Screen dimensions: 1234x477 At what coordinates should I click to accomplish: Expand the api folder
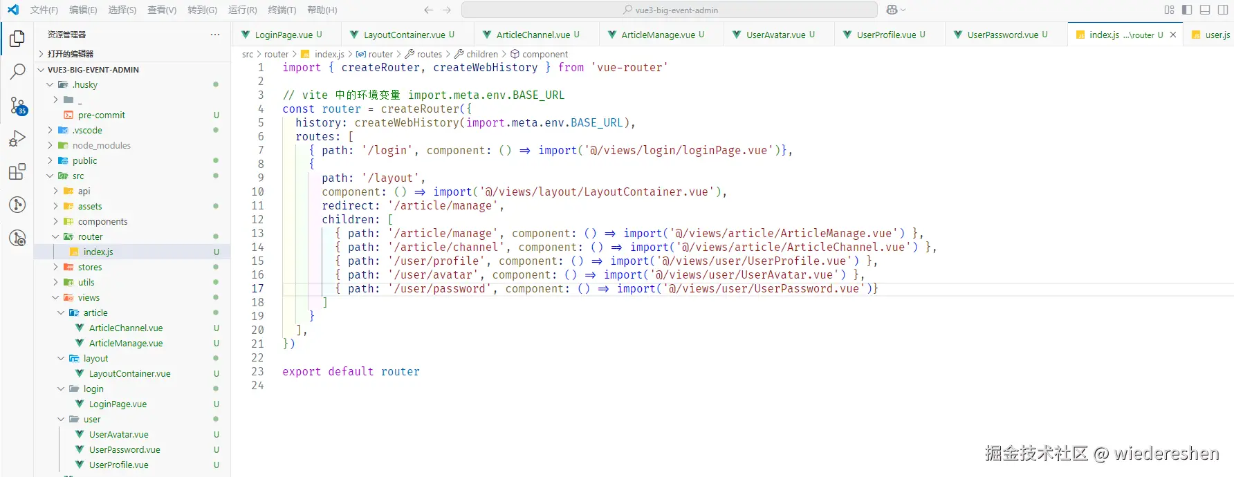(x=131, y=191)
